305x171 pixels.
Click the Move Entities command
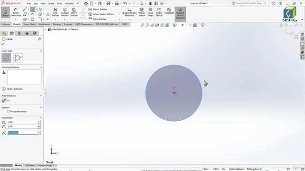[97, 19]
